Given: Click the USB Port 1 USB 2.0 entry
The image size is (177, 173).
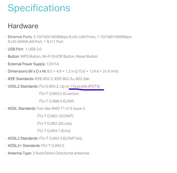Looking at the screenshot, I should pyautogui.click(x=25, y=49).
